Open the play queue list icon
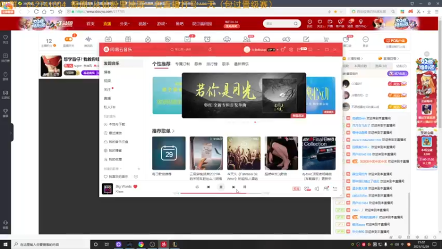This screenshot has height=249, width=442. [335, 189]
